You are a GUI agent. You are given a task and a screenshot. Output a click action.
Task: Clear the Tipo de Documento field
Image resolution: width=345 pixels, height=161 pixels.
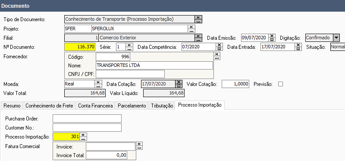click(198, 17)
